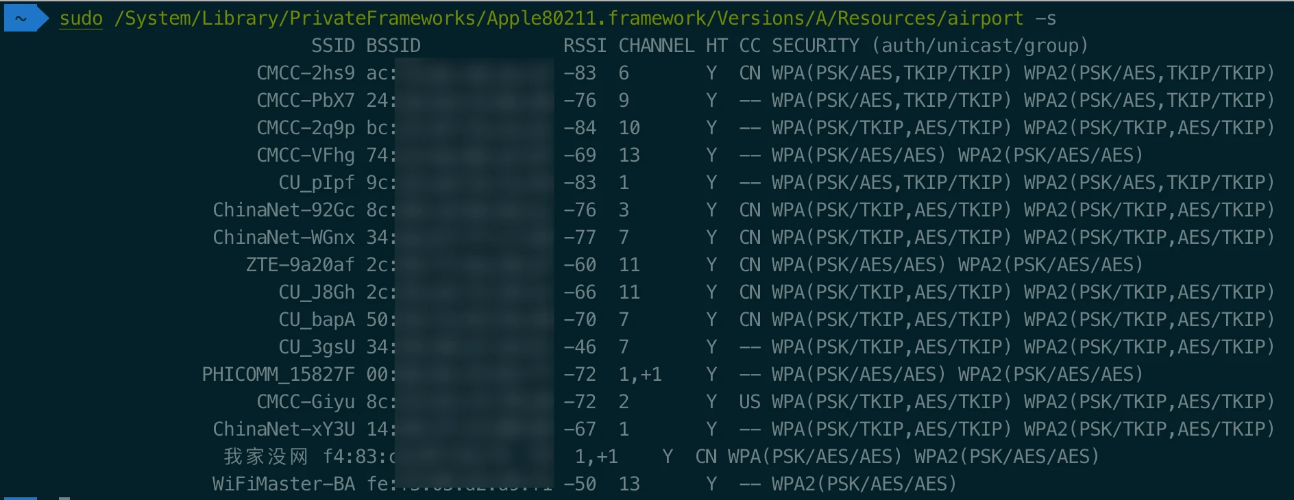Click the US country code for CMCC-Giyu
The height and width of the screenshot is (500, 1294).
point(749,402)
